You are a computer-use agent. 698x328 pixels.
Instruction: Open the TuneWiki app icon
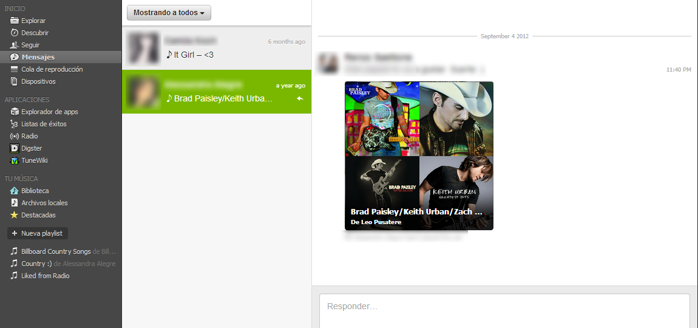15,160
